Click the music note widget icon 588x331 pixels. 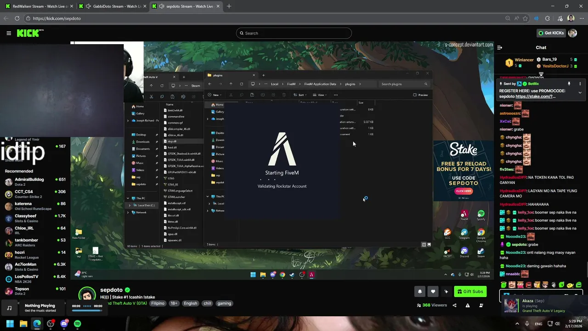(x=9, y=308)
